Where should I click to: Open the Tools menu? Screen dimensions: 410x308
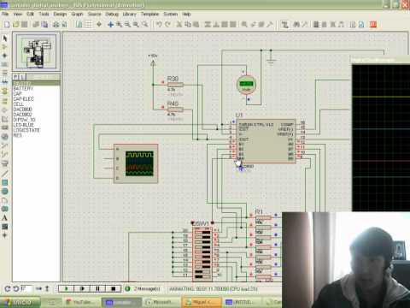click(44, 14)
